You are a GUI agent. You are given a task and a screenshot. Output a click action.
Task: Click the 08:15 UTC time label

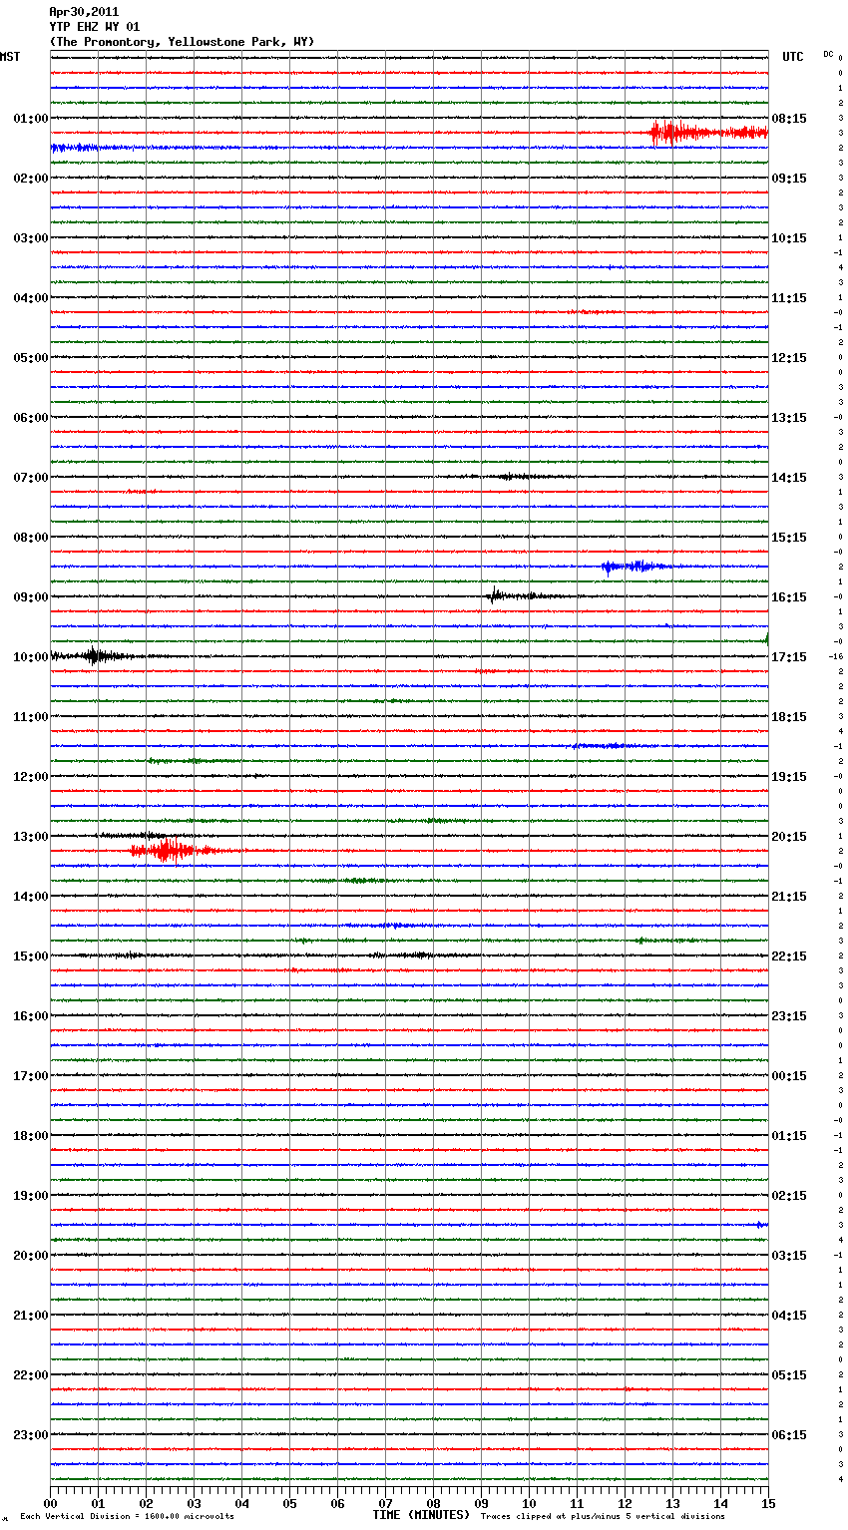[789, 119]
